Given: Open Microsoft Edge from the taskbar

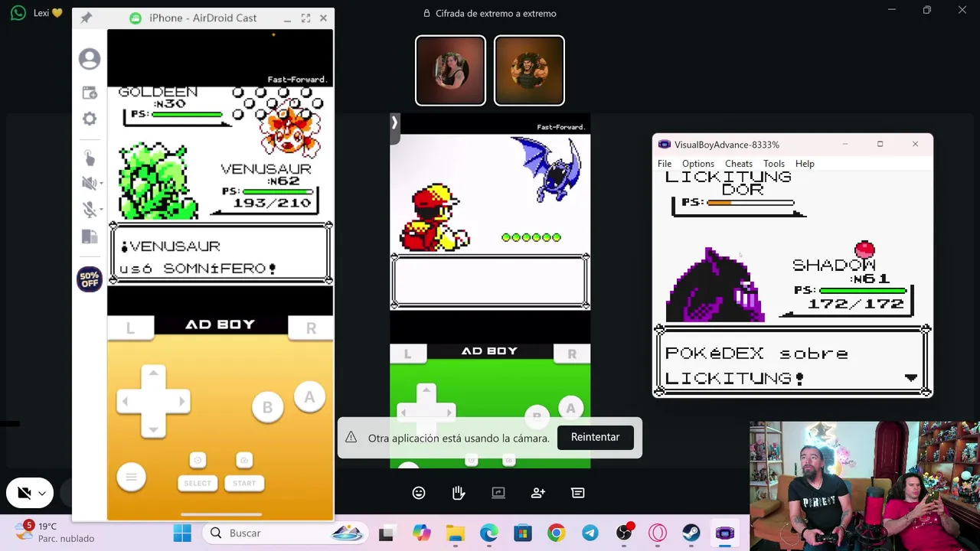Looking at the screenshot, I should pyautogui.click(x=489, y=533).
